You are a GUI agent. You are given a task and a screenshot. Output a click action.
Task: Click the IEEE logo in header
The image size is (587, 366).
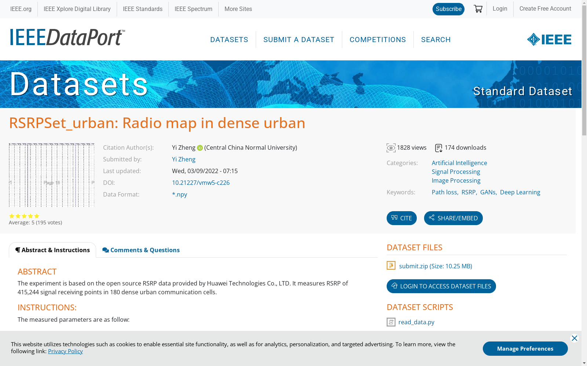coord(549,40)
